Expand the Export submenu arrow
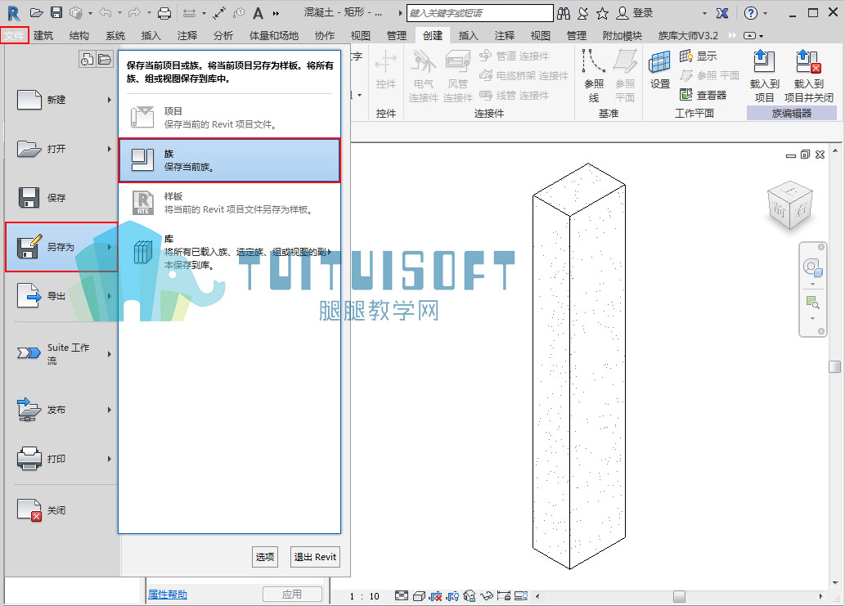The height and width of the screenshot is (606, 845). pos(110,296)
